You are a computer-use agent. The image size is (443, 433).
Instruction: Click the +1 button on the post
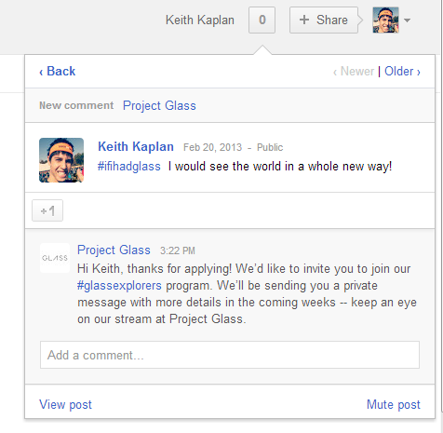click(x=47, y=210)
